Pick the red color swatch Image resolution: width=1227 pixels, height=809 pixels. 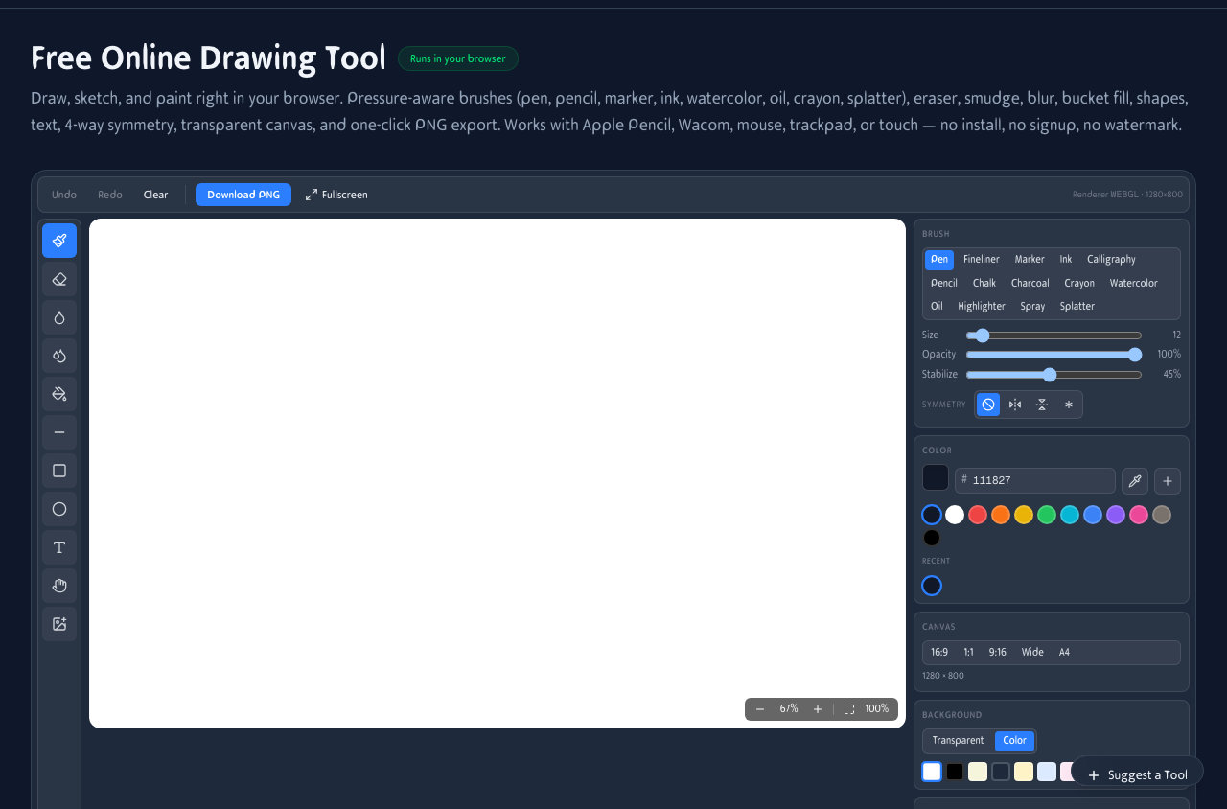[x=978, y=515]
